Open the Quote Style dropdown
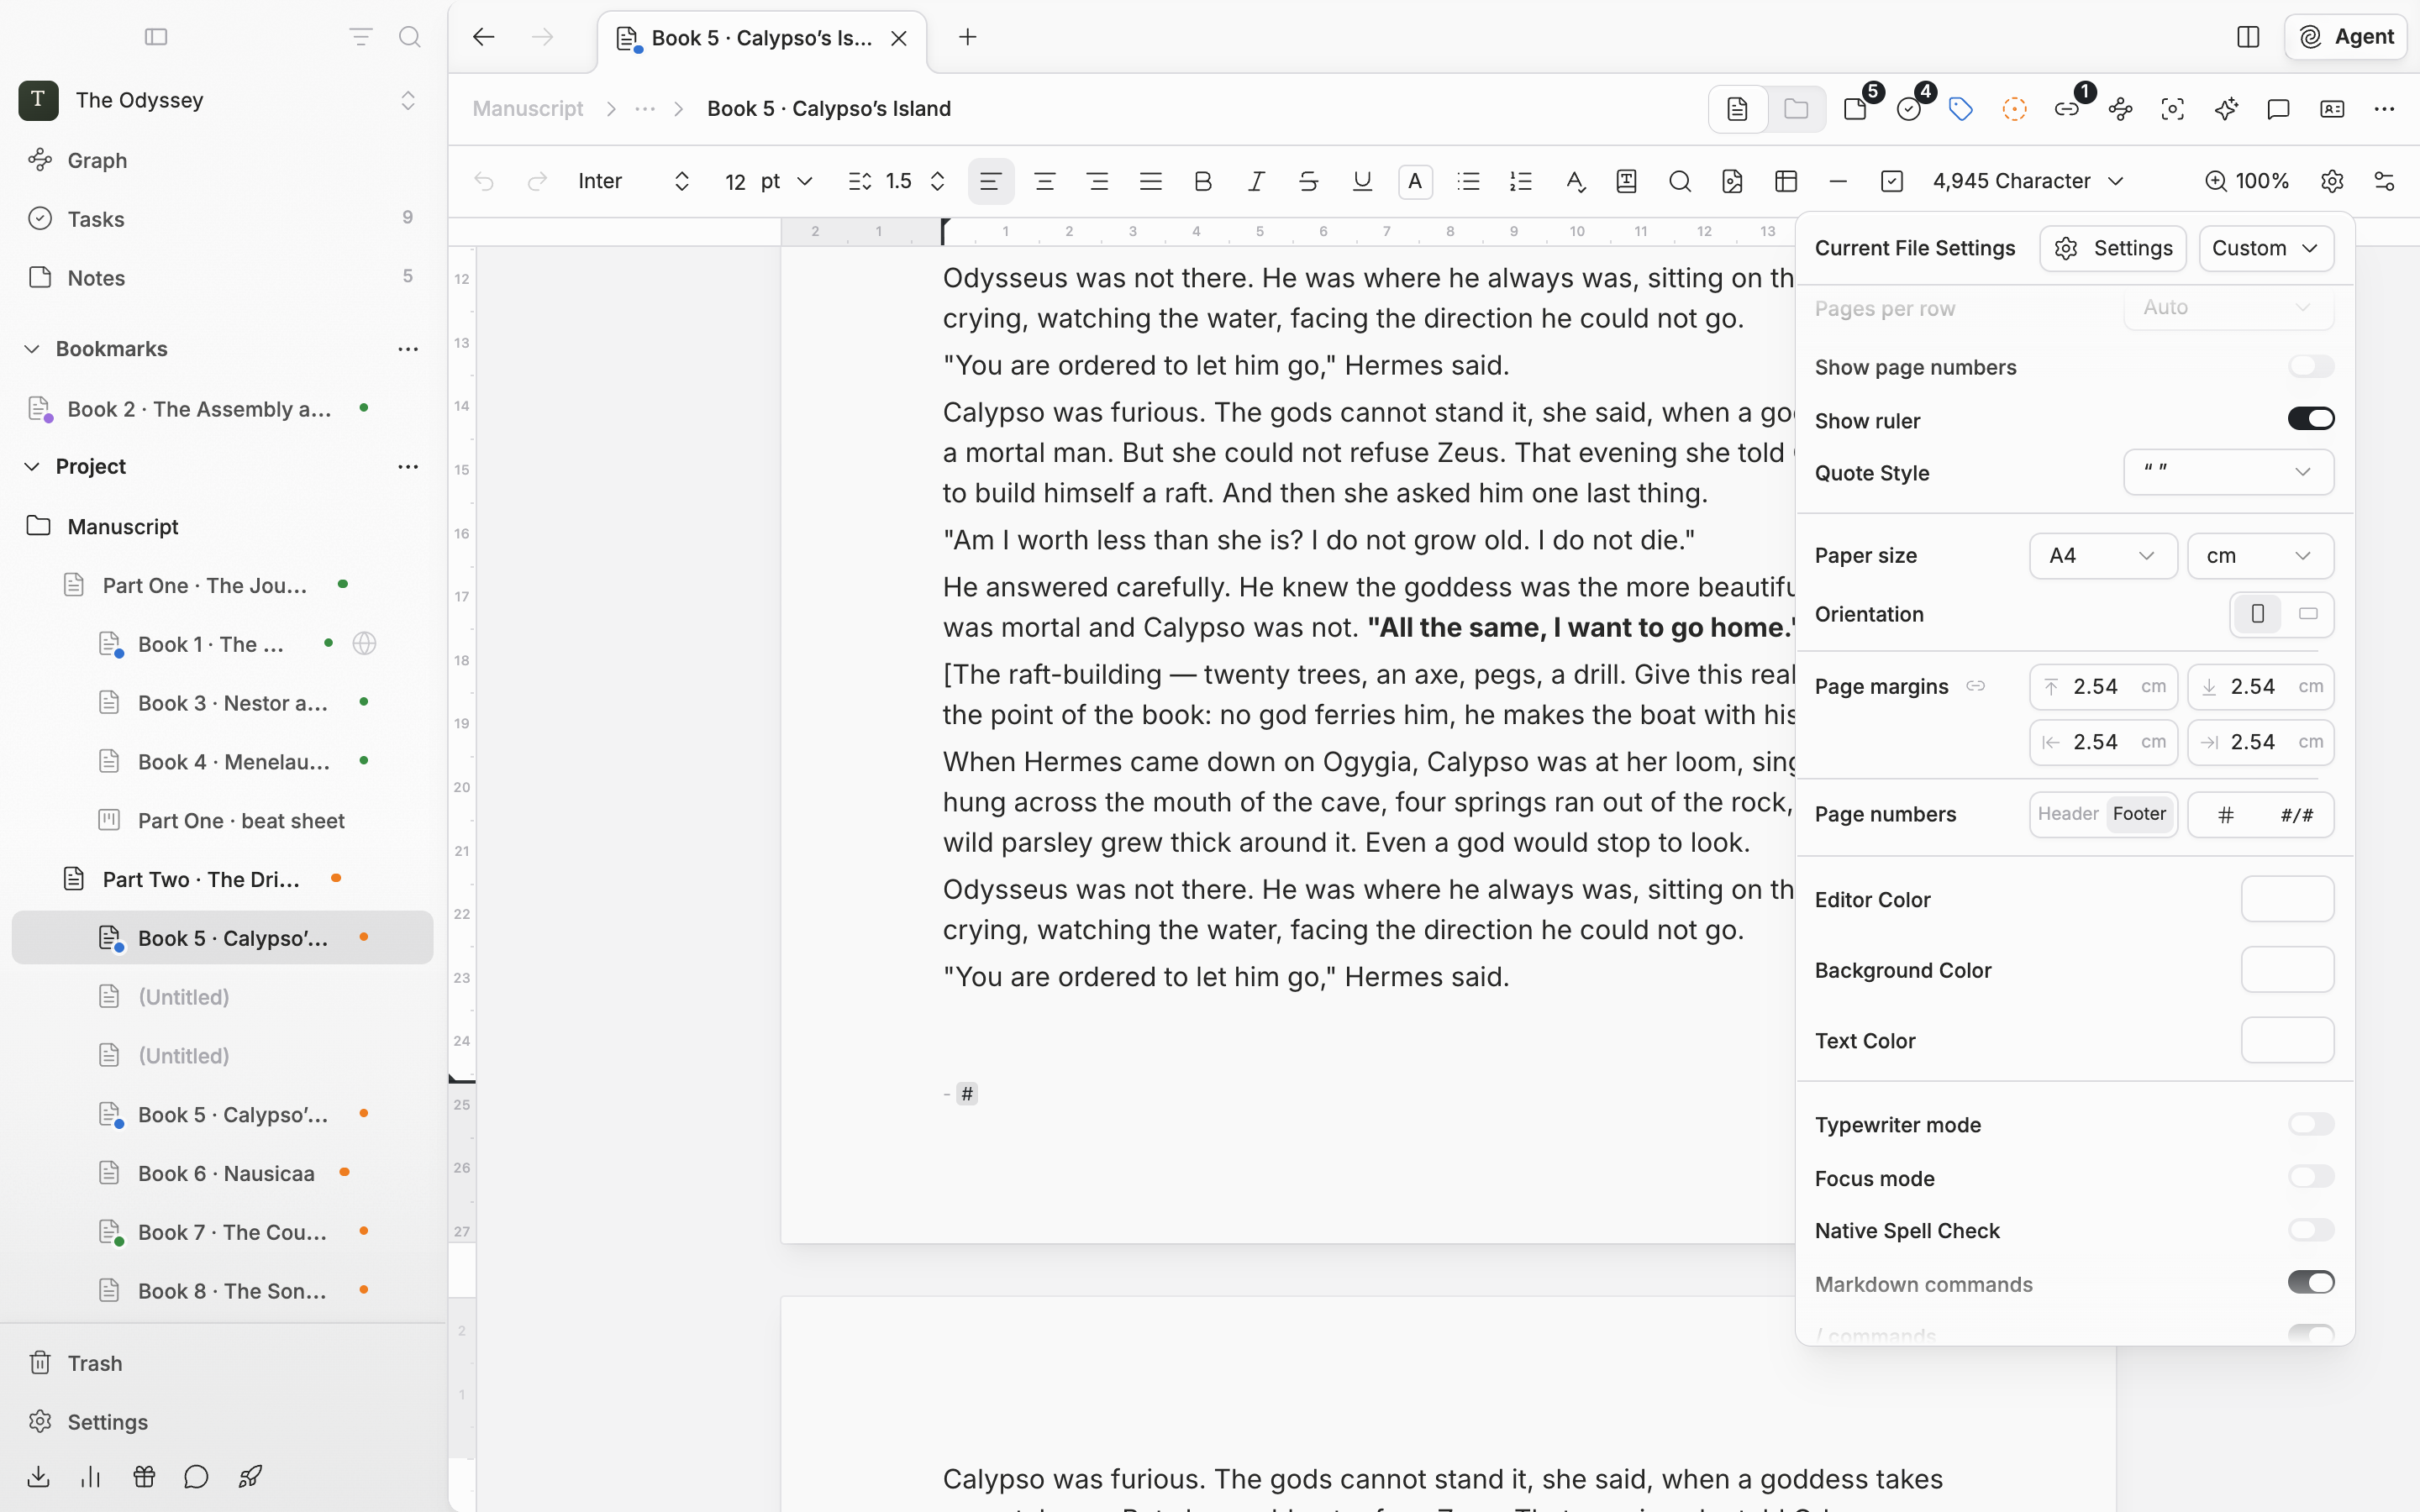Image resolution: width=2420 pixels, height=1512 pixels. [2229, 472]
